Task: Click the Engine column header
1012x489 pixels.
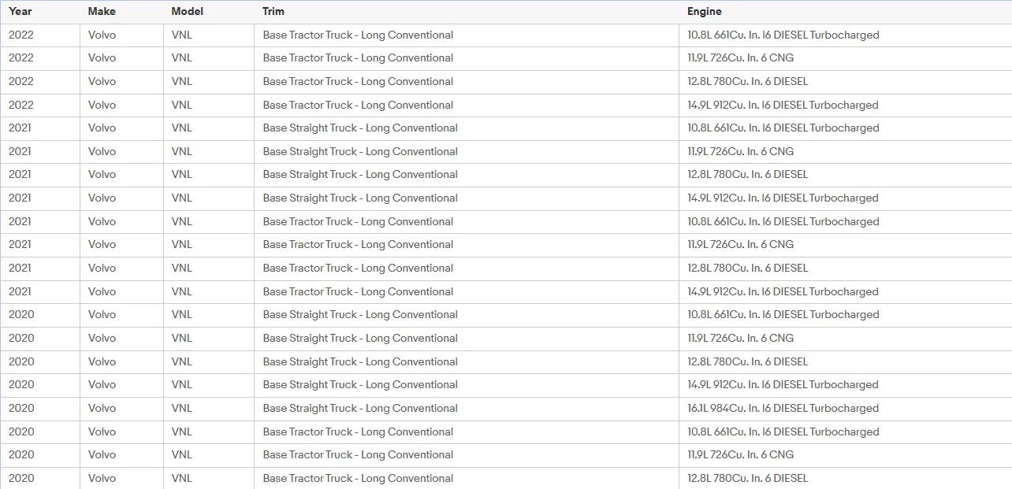Action: pyautogui.click(x=845, y=12)
